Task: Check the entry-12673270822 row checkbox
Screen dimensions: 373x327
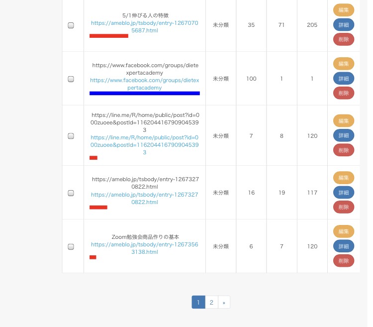Action: (71, 193)
